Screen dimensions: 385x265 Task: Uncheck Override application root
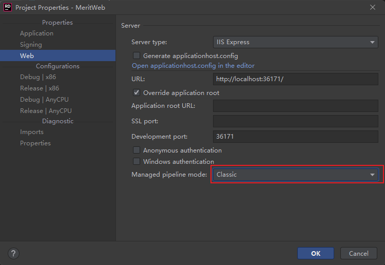(x=137, y=93)
